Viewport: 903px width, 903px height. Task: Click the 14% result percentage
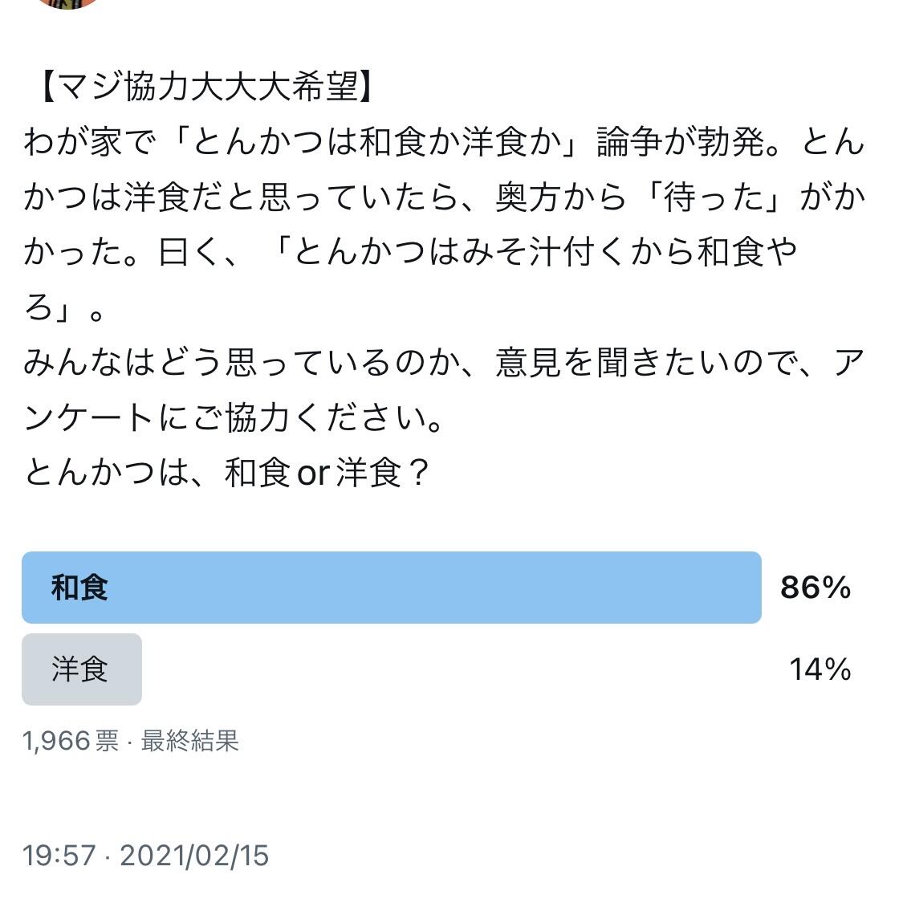click(820, 669)
